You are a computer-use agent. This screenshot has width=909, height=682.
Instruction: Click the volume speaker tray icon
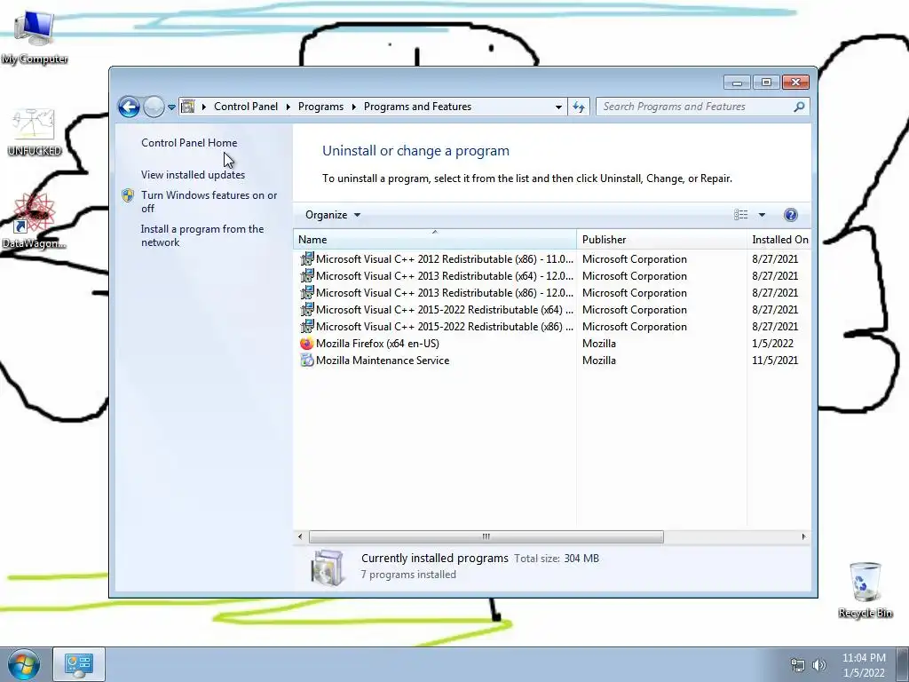(x=819, y=665)
